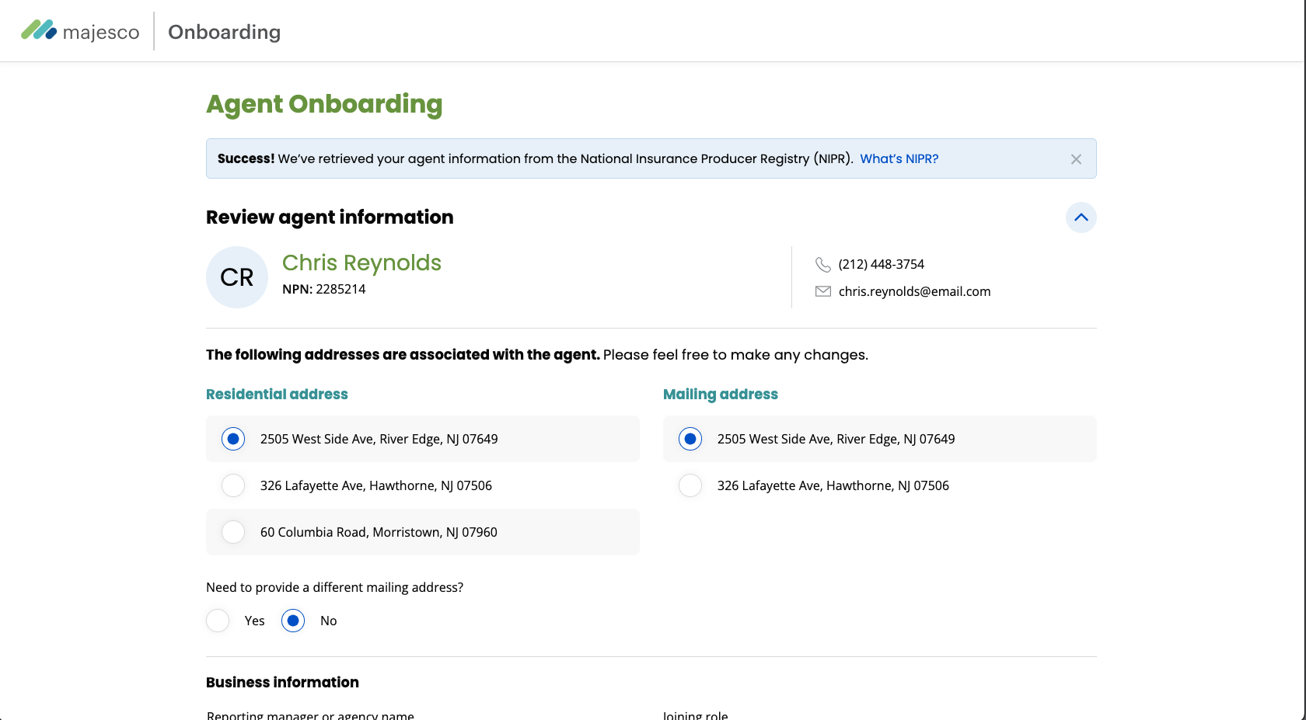Screen dimensions: 1306x720
Task: Select residential address 326 Lafayette Ave
Action: pos(233,485)
